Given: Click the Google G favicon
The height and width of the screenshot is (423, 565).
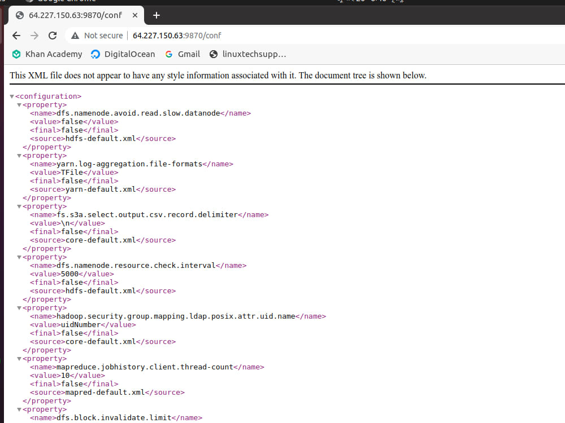Looking at the screenshot, I should 168,54.
